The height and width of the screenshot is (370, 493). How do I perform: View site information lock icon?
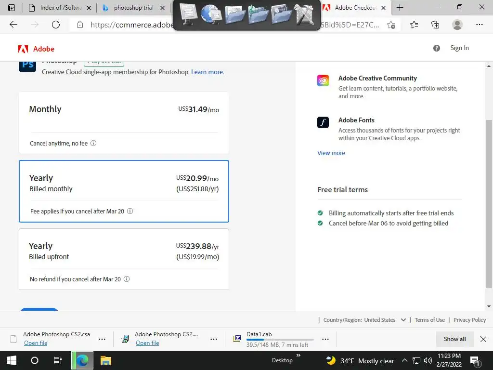[80, 25]
